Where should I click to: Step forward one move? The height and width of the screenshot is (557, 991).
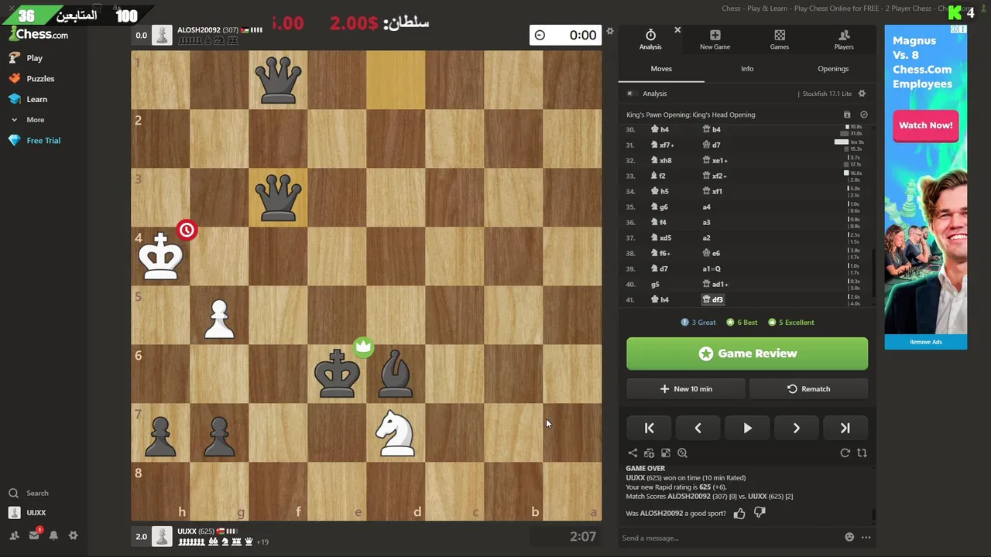click(x=796, y=428)
